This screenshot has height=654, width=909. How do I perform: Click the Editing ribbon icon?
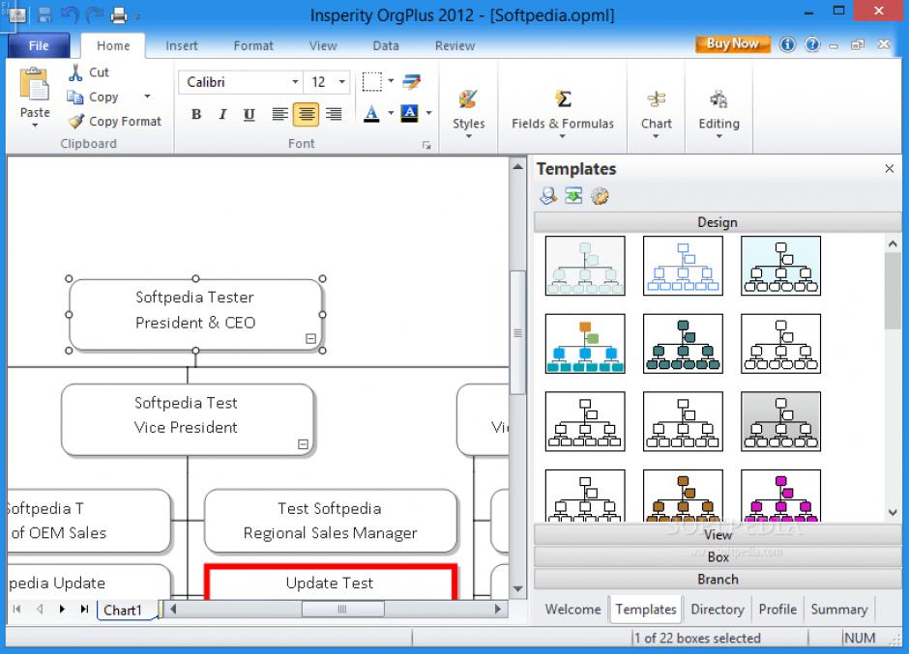[x=718, y=100]
